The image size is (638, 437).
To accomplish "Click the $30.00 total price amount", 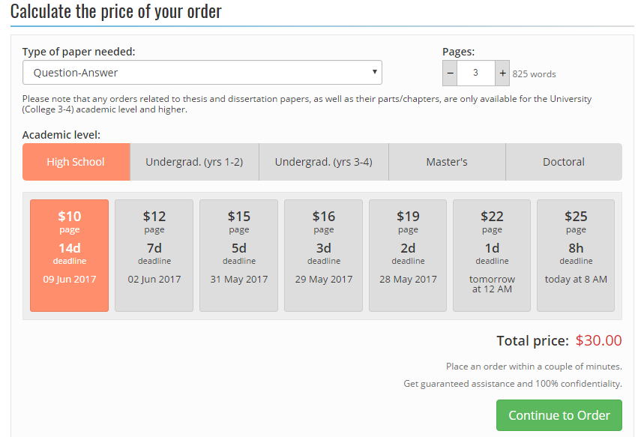I will [598, 340].
